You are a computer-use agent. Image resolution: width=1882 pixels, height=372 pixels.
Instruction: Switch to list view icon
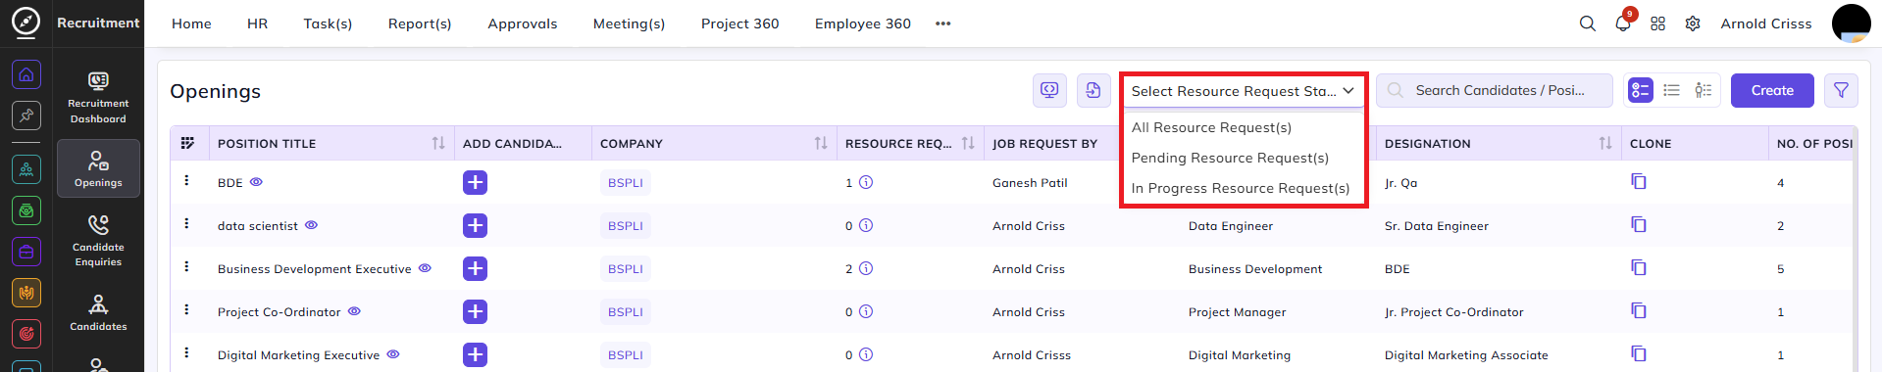pyautogui.click(x=1672, y=90)
